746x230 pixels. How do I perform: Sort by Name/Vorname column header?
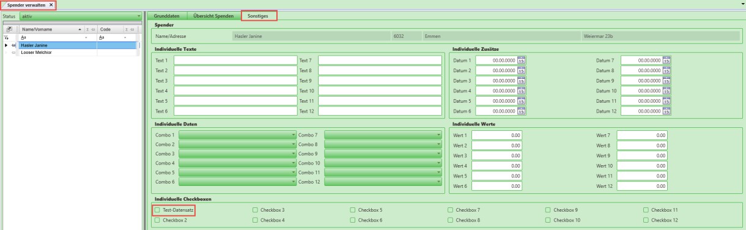51,29
